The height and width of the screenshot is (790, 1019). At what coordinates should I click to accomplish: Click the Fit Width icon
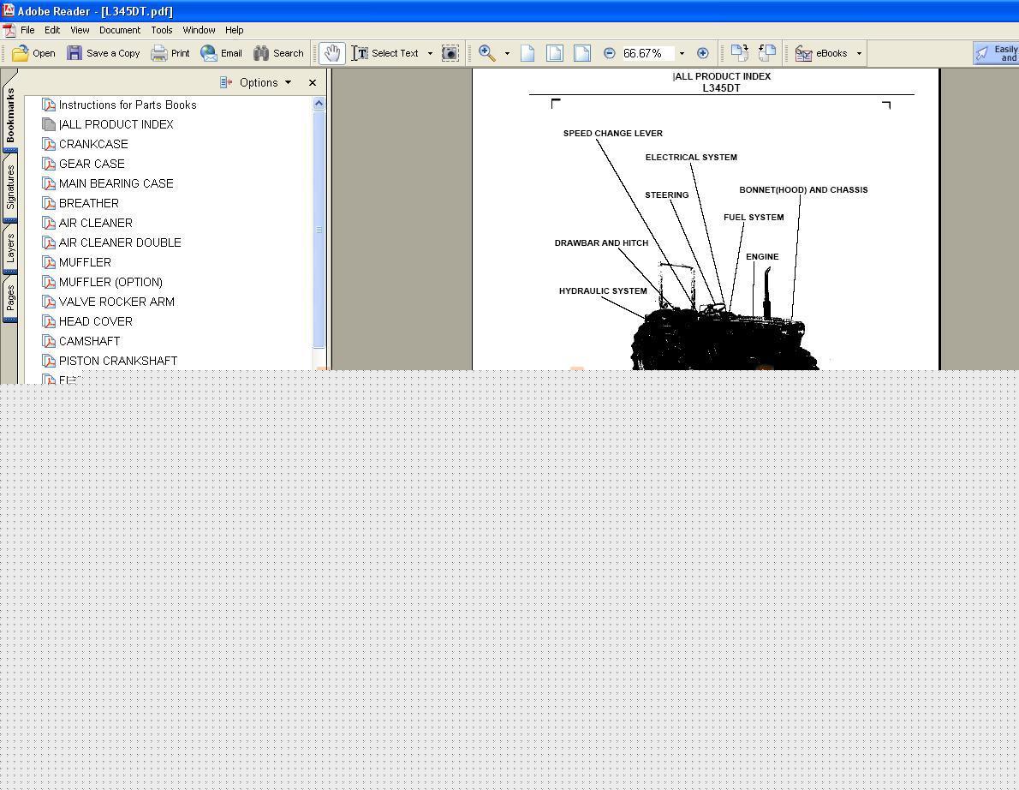pyautogui.click(x=582, y=53)
